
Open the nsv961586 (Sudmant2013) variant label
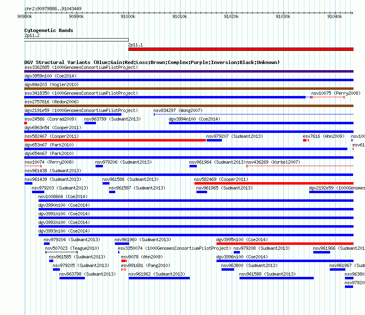click(x=130, y=180)
